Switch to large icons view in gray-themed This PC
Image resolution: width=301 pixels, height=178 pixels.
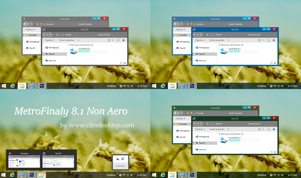[125, 63]
